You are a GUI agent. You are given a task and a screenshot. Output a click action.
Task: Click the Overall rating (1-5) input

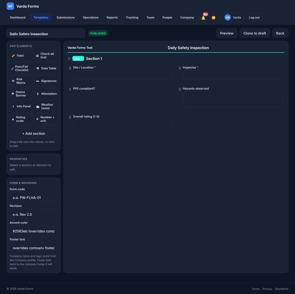pyautogui.click(x=123, y=123)
